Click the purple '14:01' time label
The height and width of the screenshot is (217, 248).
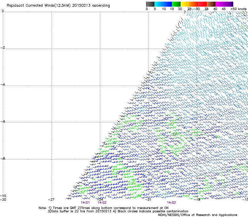pyautogui.click(x=85, y=203)
